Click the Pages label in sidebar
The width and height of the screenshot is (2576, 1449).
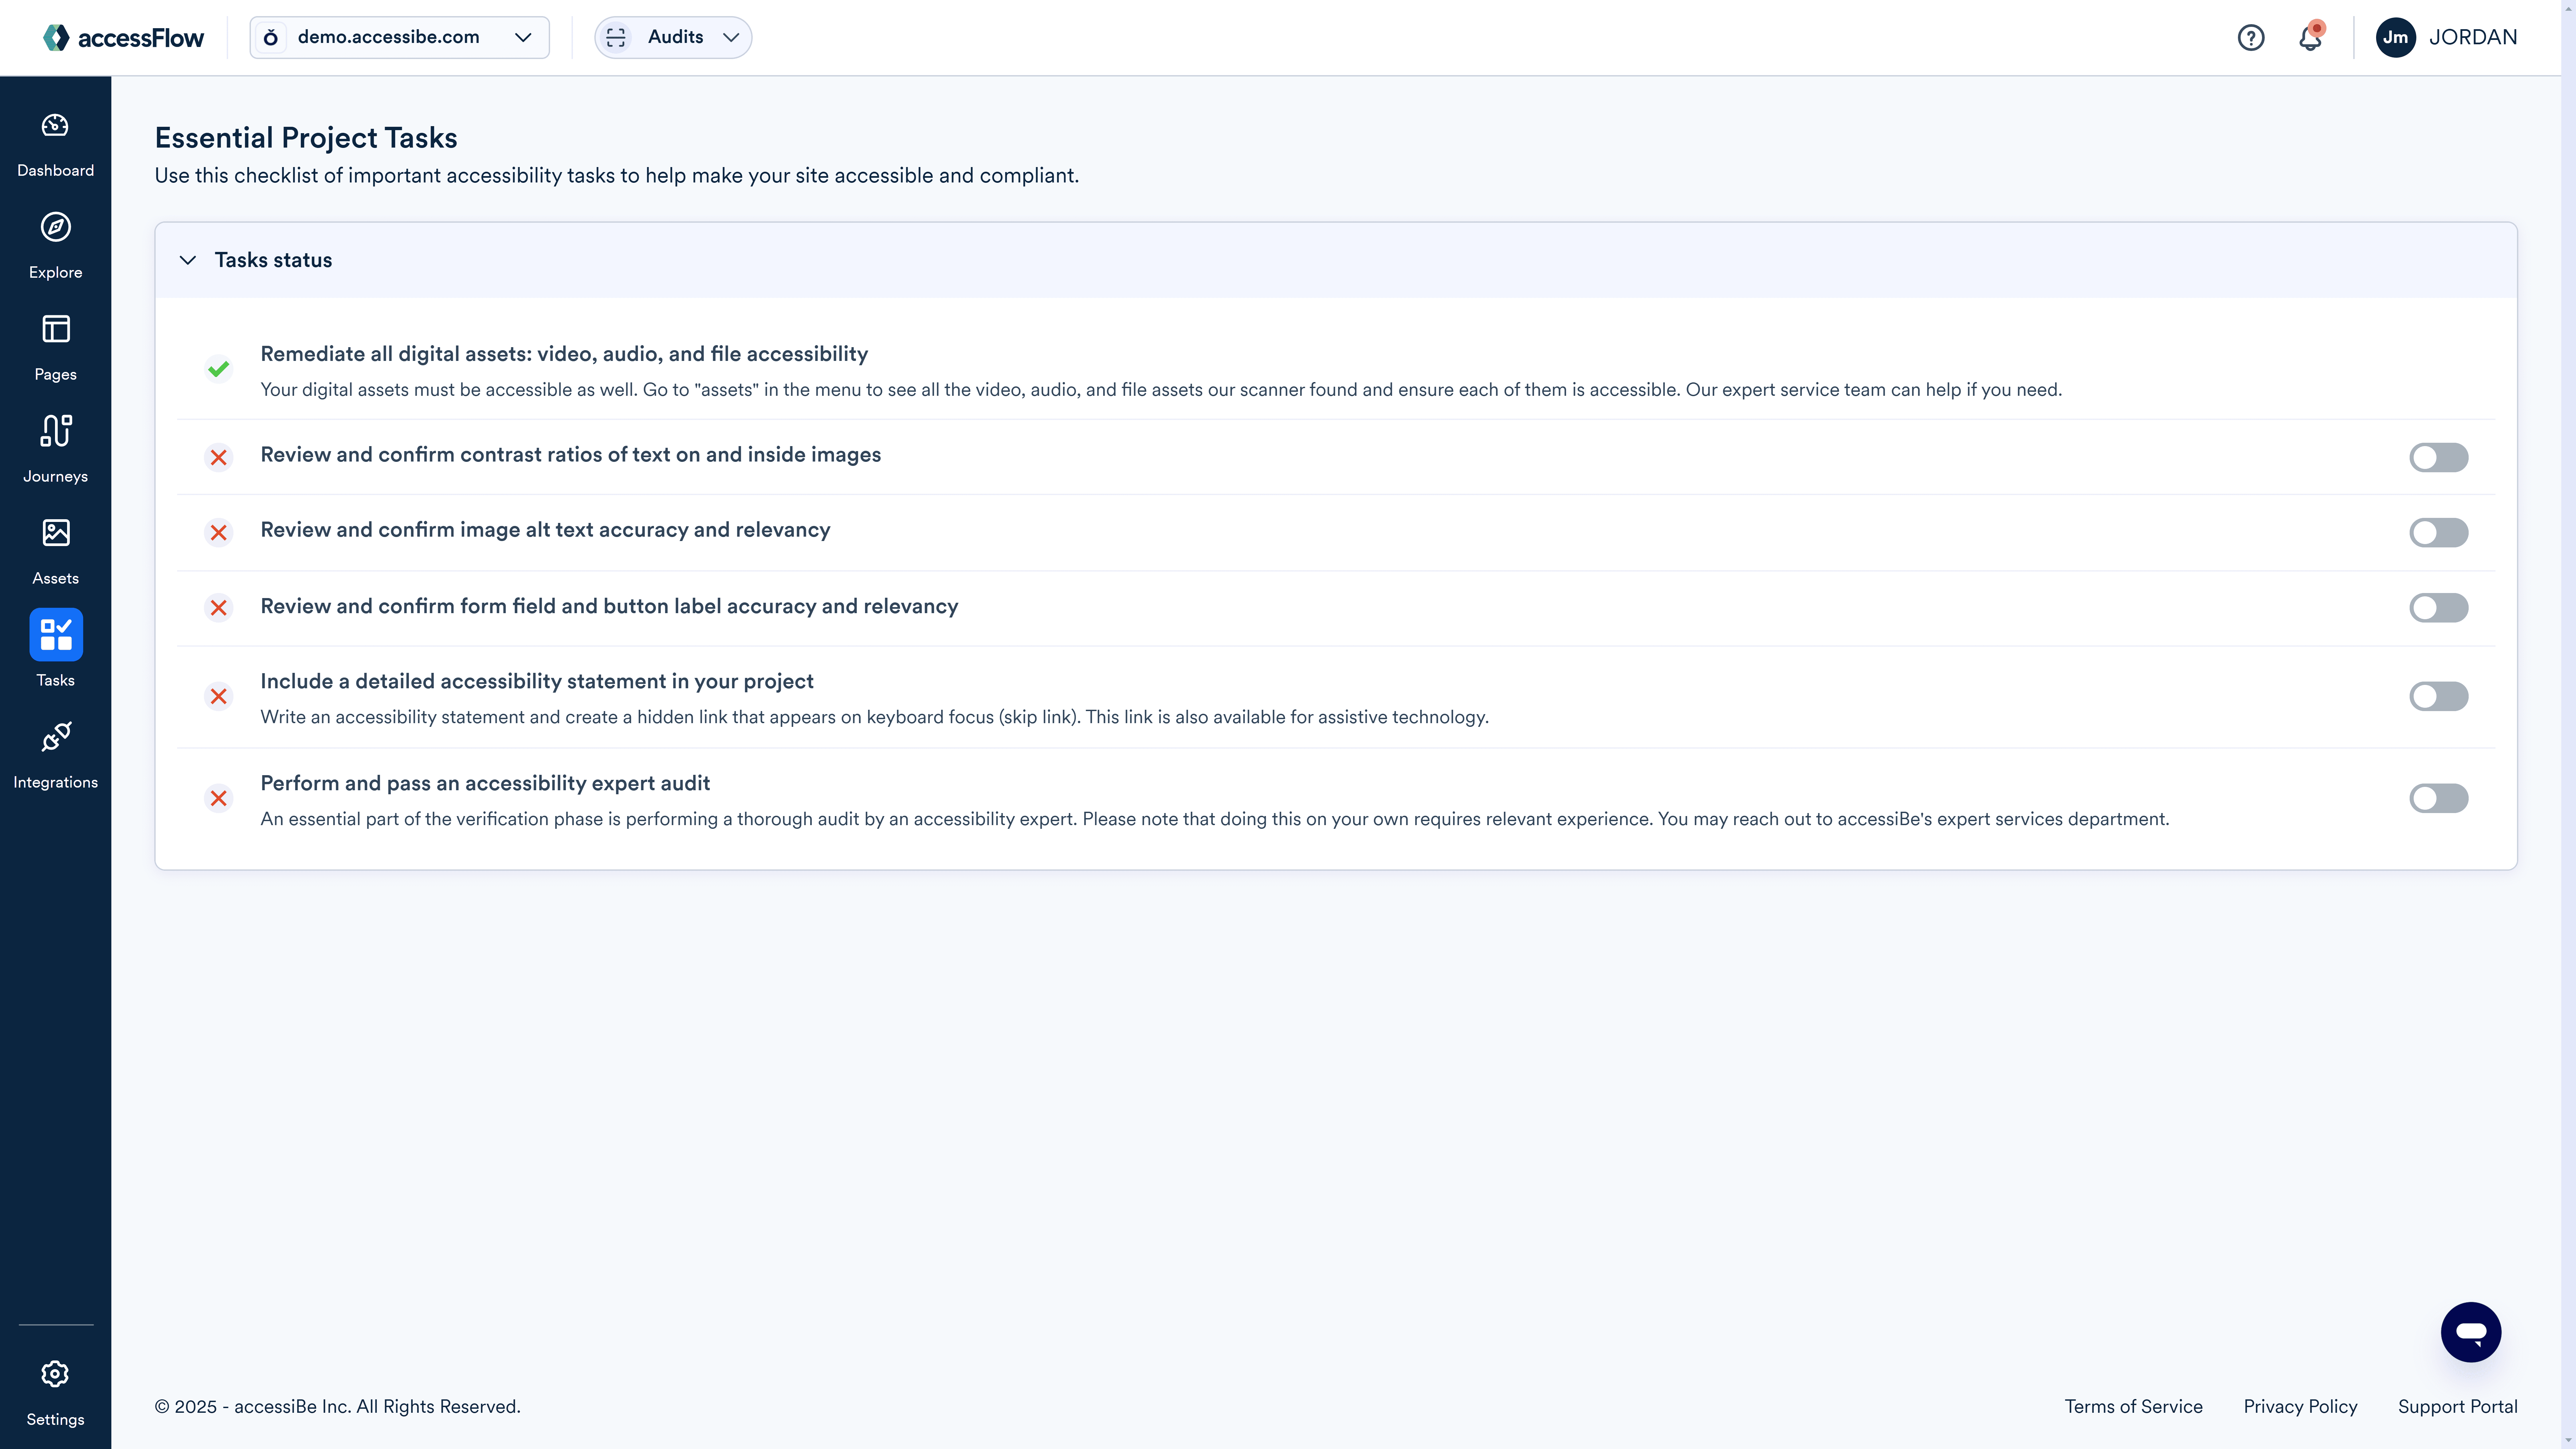pos(56,375)
